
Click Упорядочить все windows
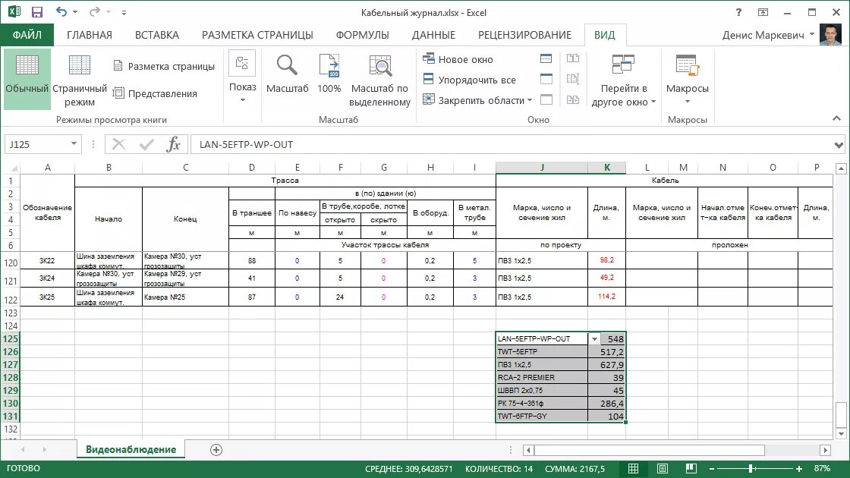[x=470, y=80]
